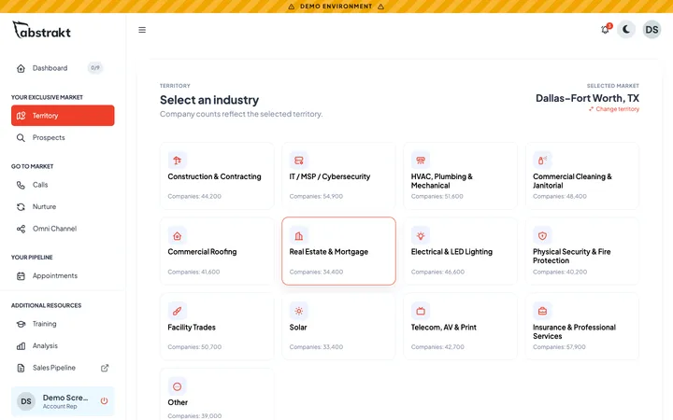Open the Nurture menu item
This screenshot has height=420, width=673.
point(63,206)
